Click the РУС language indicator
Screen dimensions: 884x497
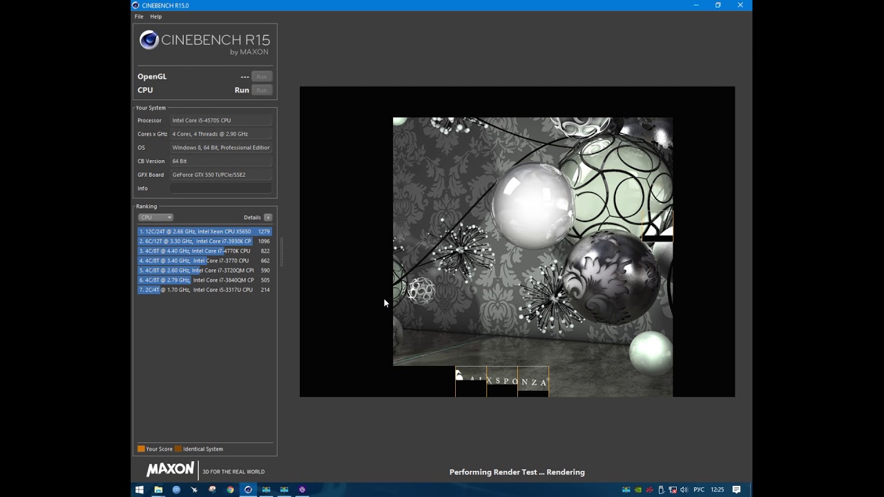(699, 490)
